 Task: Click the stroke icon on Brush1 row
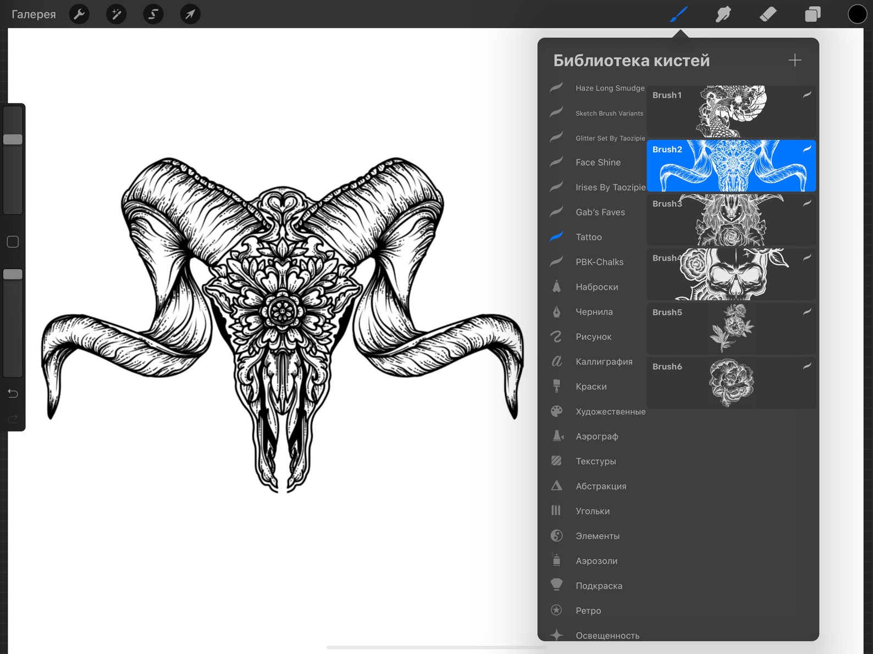[807, 95]
